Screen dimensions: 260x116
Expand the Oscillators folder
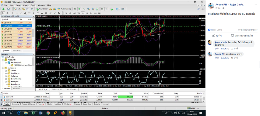[6, 73]
